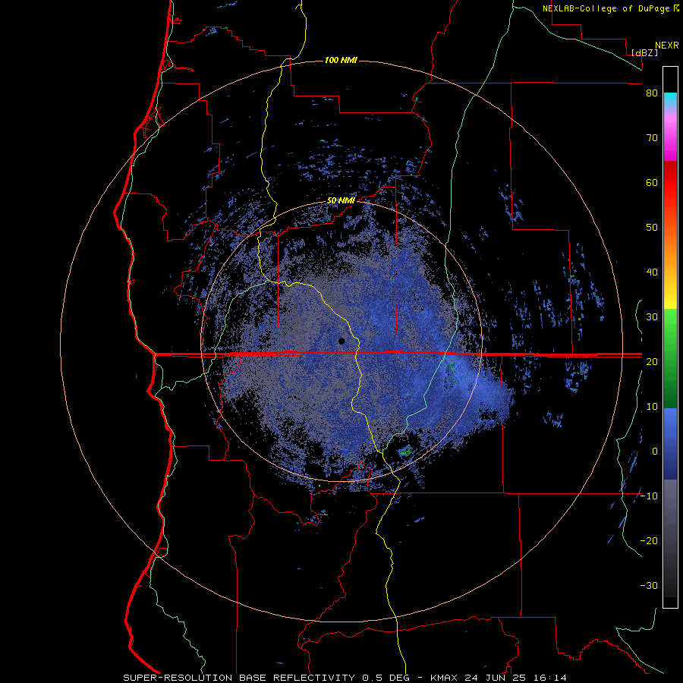Click the 50 dBZ scale value

click(652, 228)
